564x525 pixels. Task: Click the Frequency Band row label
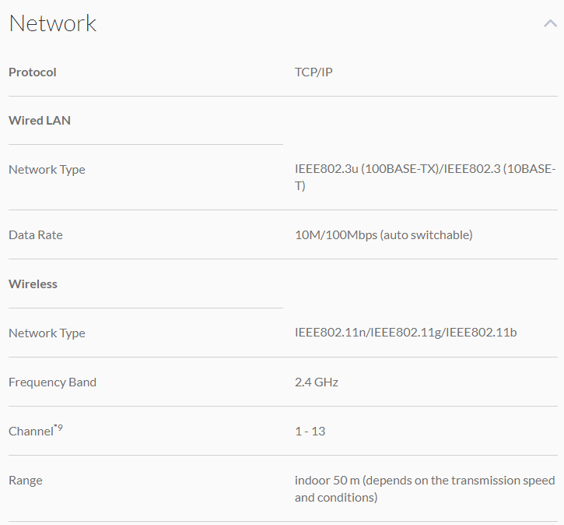(52, 382)
